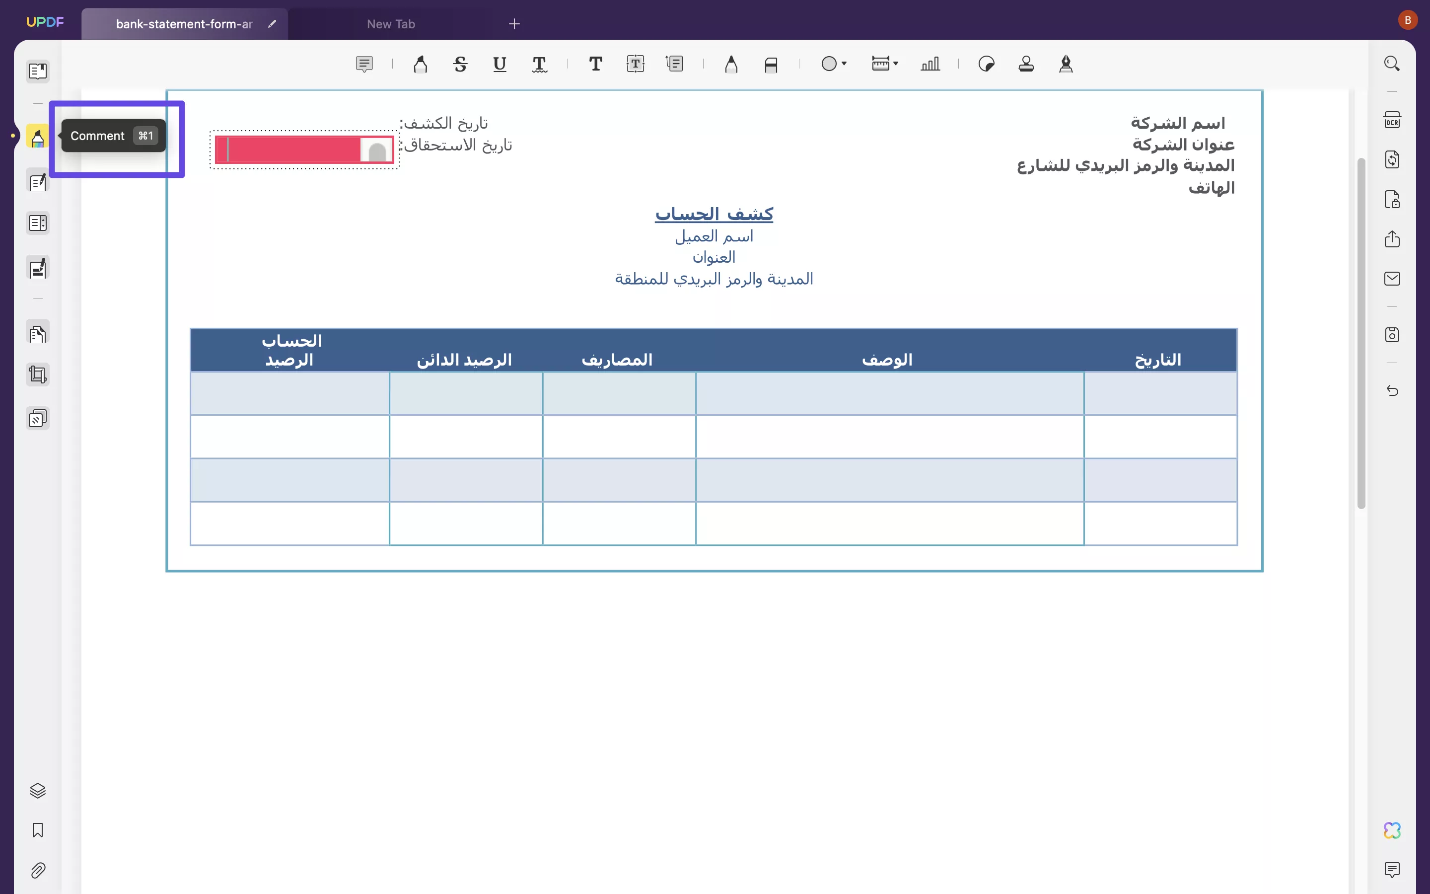
Task: Open document search in right sidebar
Action: [x=1392, y=63]
